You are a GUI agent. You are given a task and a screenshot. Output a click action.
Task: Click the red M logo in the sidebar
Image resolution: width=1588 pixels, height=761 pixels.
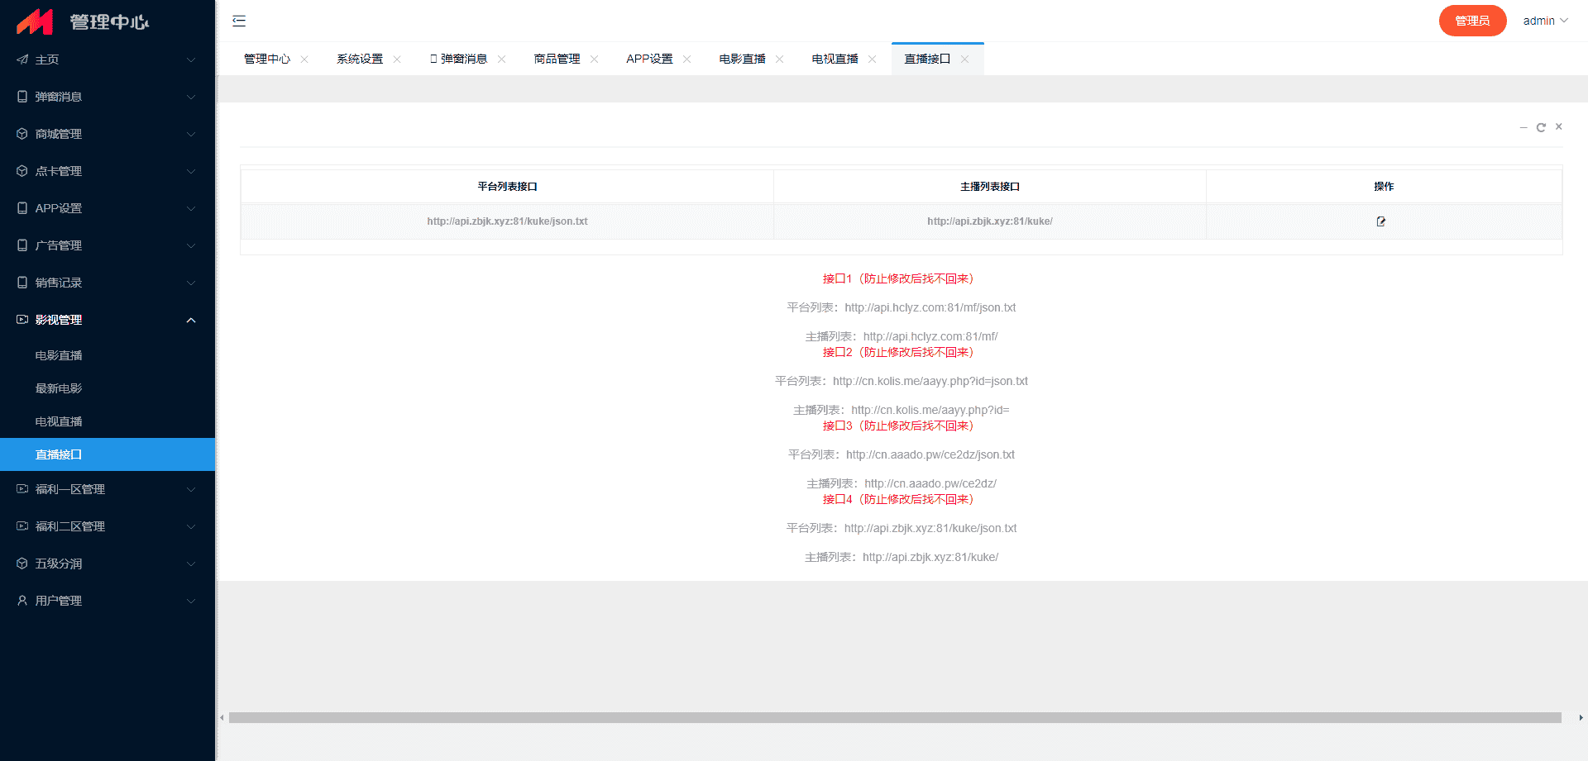tap(35, 21)
